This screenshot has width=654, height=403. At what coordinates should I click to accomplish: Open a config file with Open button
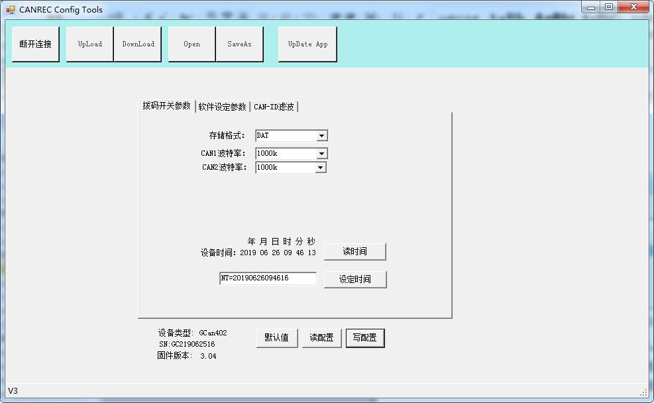[191, 44]
